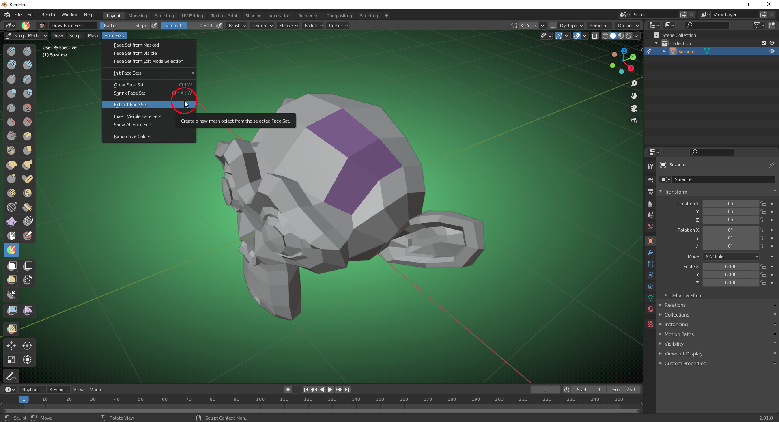Toggle auto keying record button

(288, 390)
